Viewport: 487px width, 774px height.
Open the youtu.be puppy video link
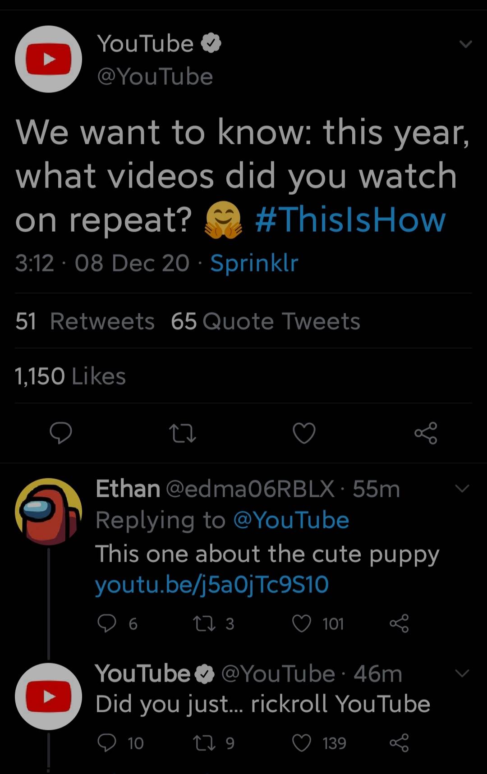coord(212,583)
